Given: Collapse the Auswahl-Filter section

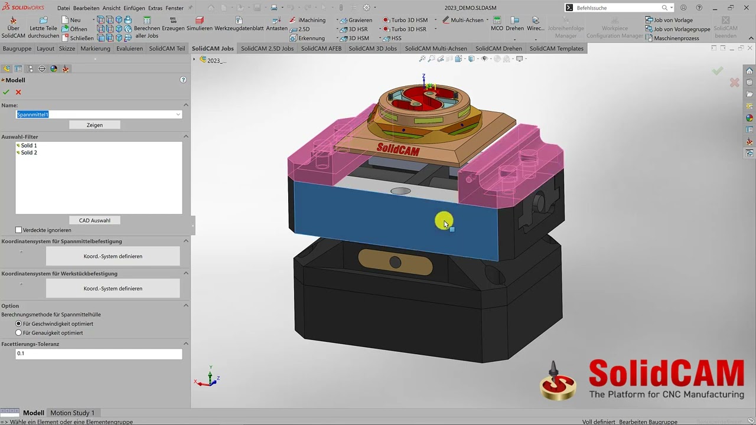Looking at the screenshot, I should coord(185,137).
